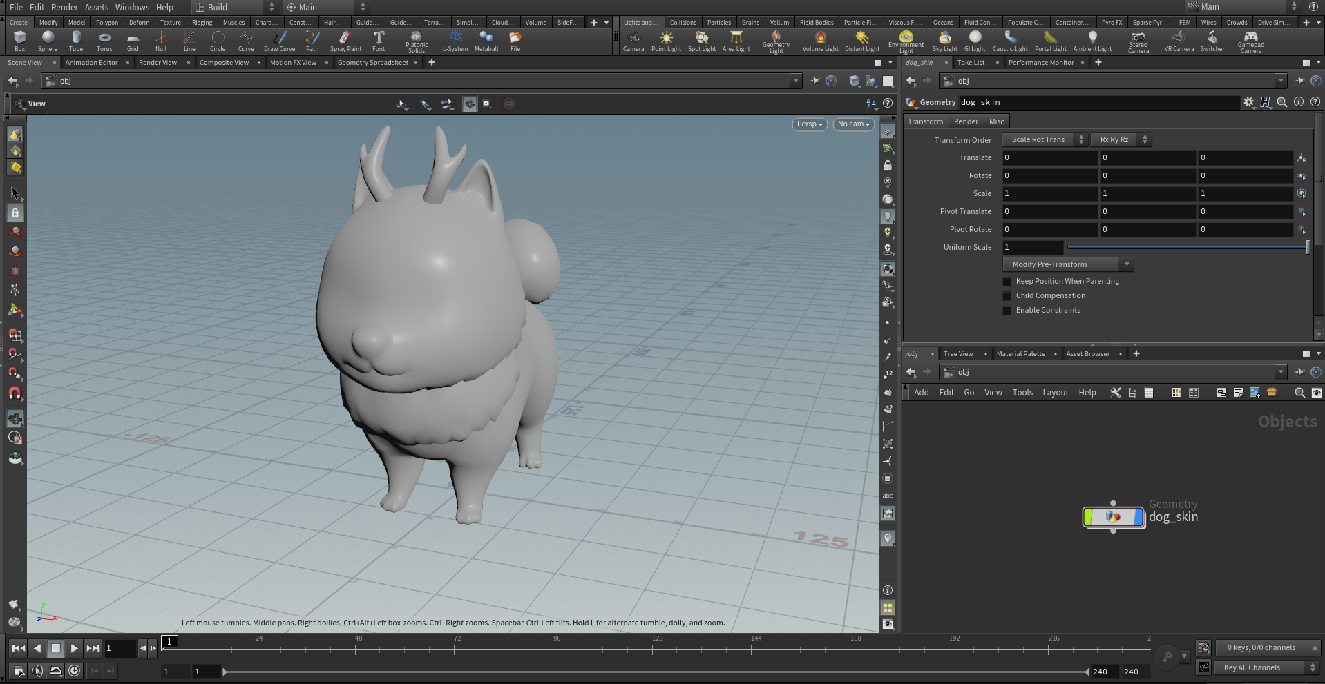The width and height of the screenshot is (1325, 684).
Task: Open the Persp viewport dropdown
Action: tap(809, 124)
